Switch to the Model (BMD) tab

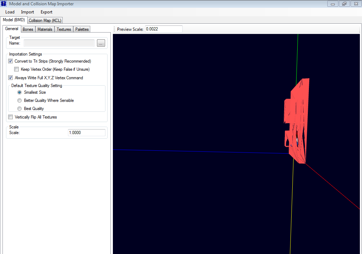pos(14,20)
